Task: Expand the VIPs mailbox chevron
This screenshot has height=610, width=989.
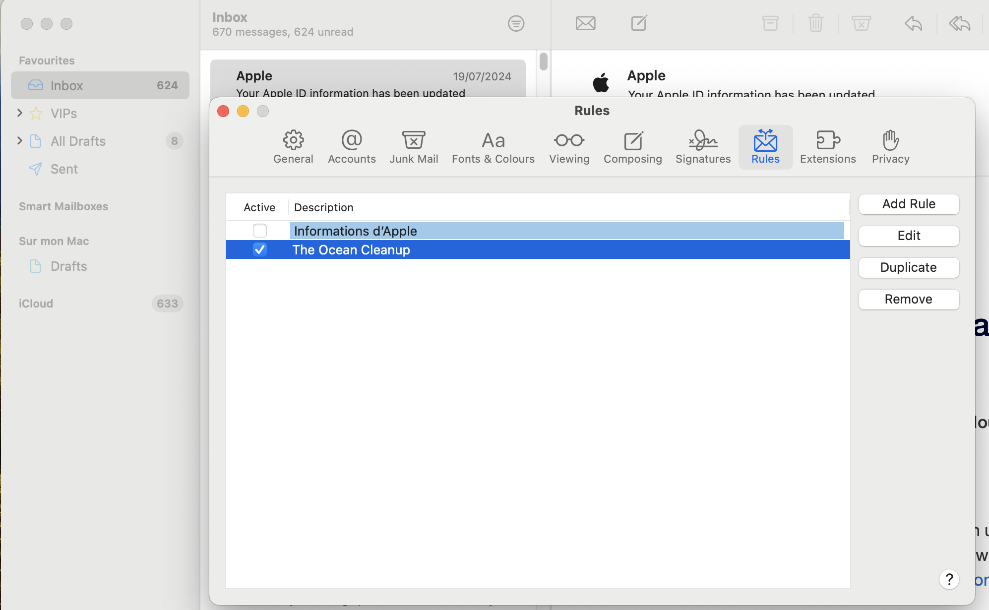Action: tap(20, 113)
